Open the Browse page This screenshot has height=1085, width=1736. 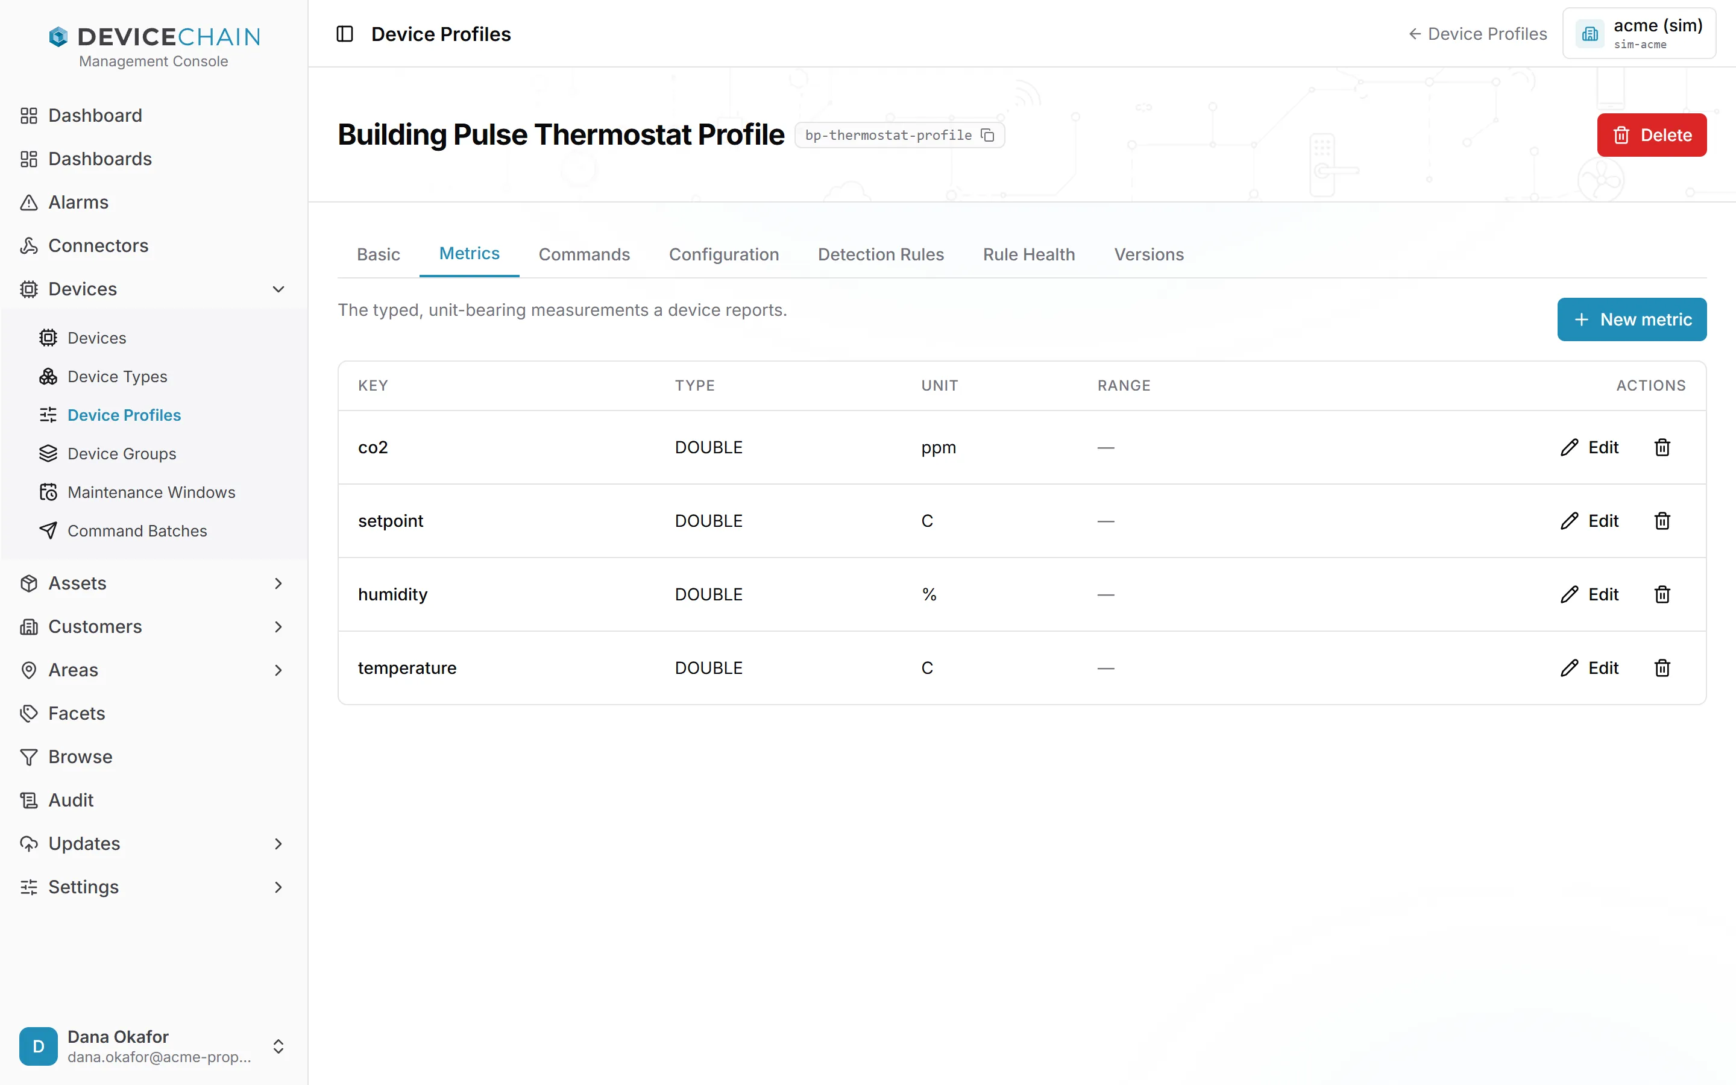click(154, 756)
